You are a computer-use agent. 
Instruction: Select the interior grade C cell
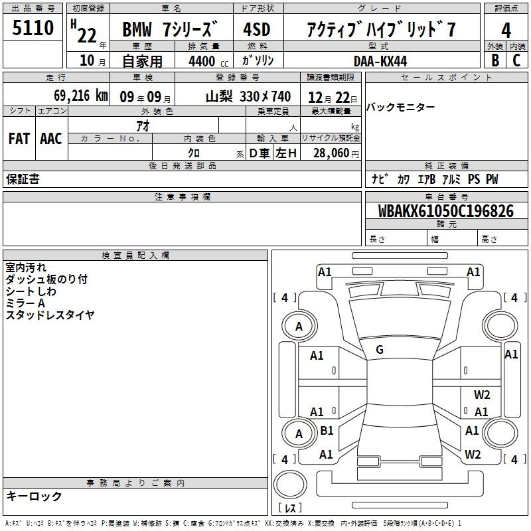point(517,60)
